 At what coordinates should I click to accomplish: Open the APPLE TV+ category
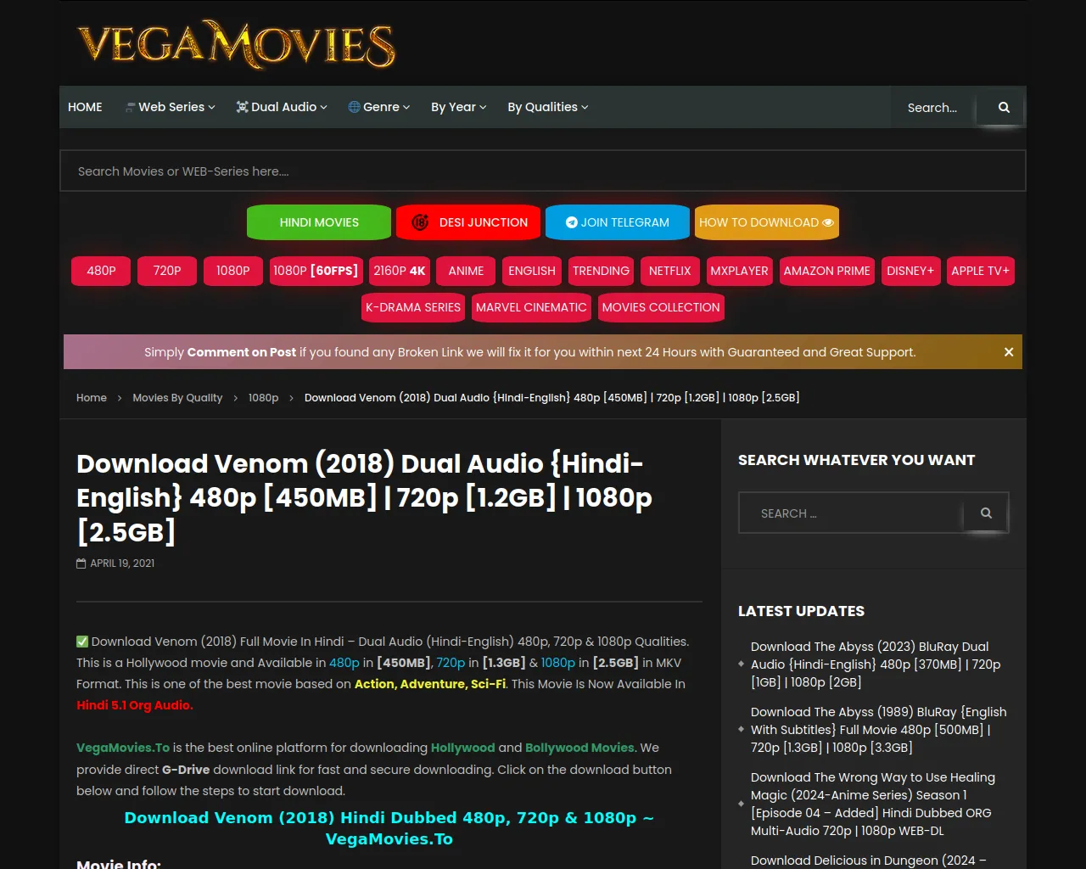click(980, 271)
